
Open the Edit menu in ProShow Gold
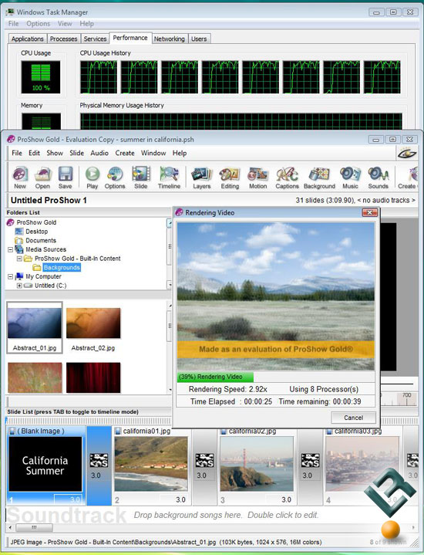[34, 153]
